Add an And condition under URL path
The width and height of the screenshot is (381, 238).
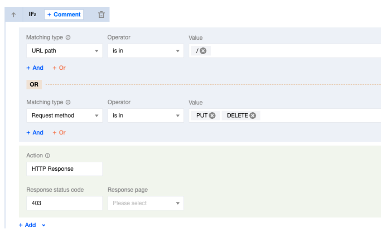pos(35,68)
